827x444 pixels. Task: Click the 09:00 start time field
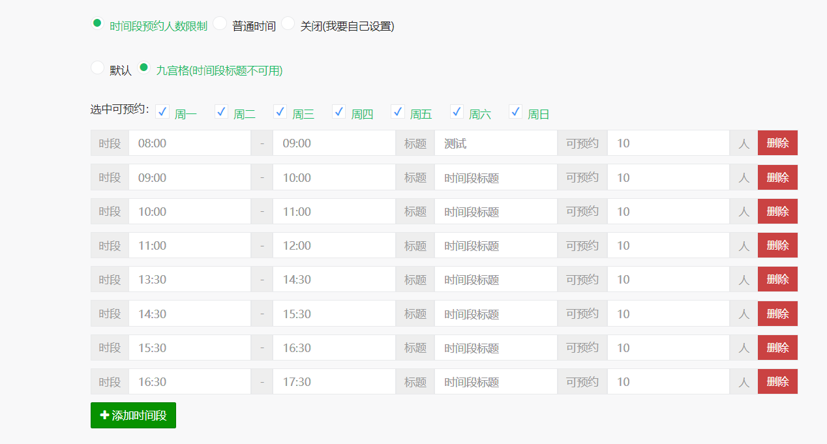(190, 177)
